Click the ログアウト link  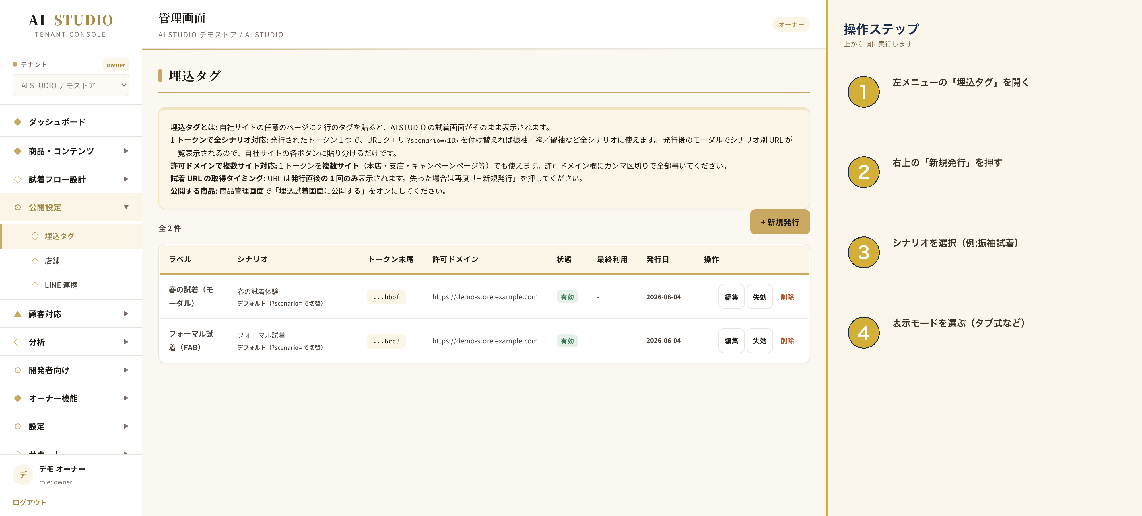(x=29, y=503)
